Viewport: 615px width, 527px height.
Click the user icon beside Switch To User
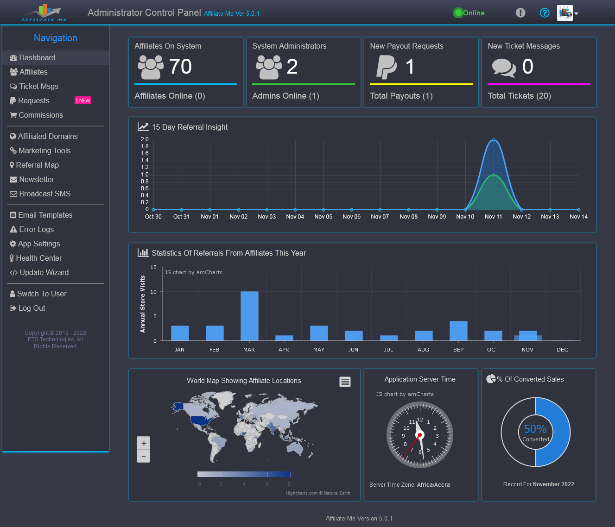[x=13, y=294]
